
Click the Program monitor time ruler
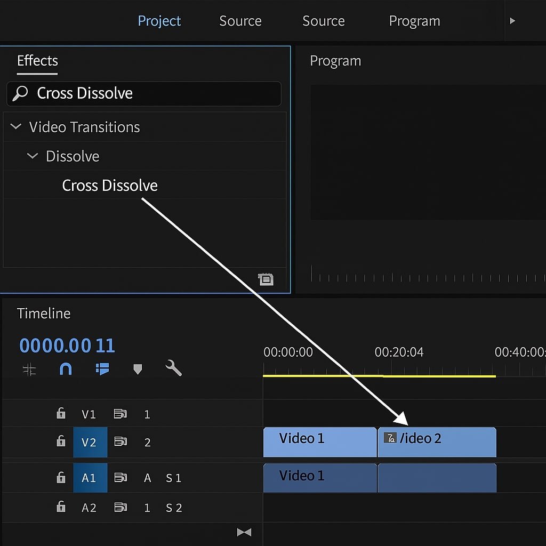tap(428, 274)
